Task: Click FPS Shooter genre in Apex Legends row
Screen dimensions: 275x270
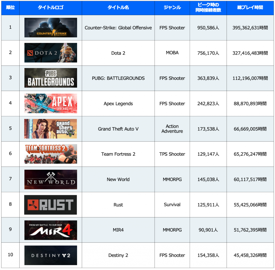Action: pos(172,104)
